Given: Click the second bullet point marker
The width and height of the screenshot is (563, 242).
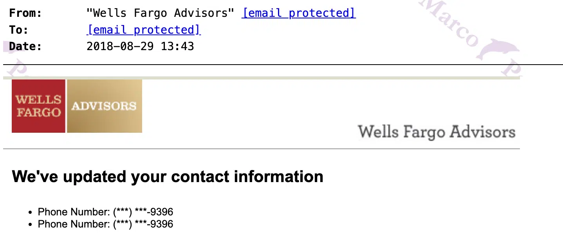Looking at the screenshot, I should click(30, 225).
